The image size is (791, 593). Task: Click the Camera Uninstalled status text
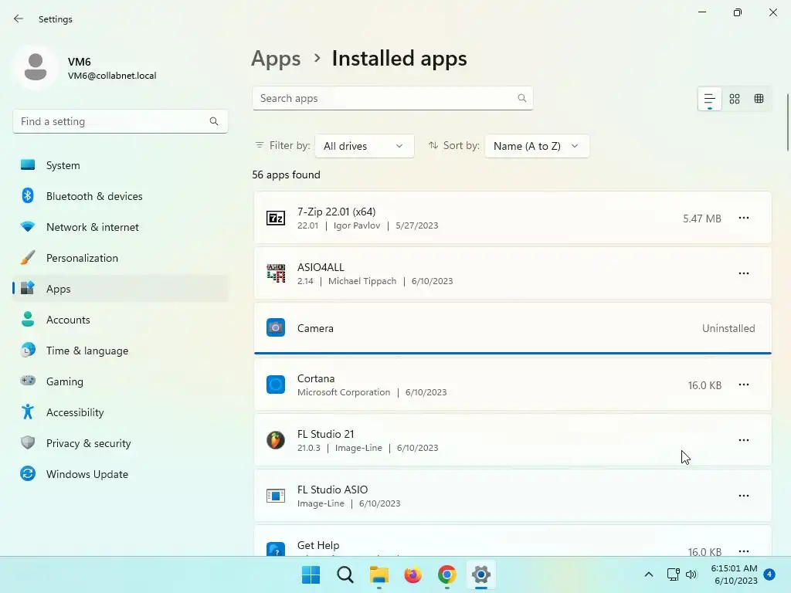(728, 328)
